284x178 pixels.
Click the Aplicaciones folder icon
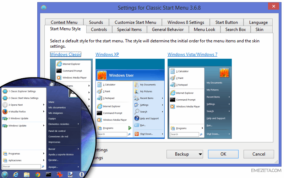[5, 160]
